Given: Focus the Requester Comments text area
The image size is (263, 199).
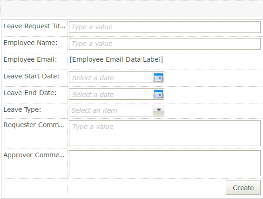Looking at the screenshot, I should click(164, 133).
